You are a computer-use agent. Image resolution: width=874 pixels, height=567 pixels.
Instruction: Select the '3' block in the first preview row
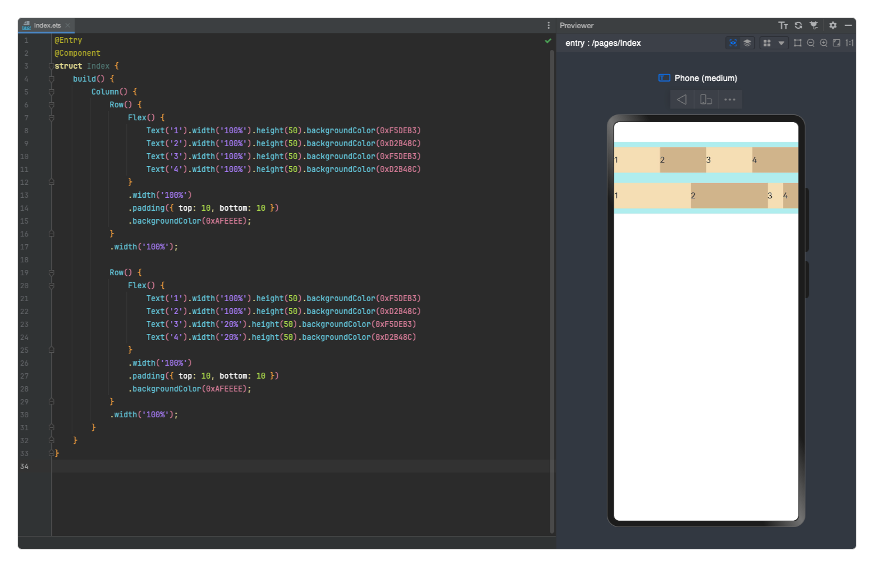pos(729,160)
